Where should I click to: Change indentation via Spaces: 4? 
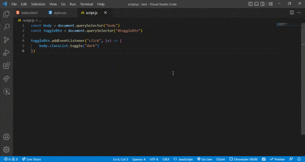click(x=139, y=159)
